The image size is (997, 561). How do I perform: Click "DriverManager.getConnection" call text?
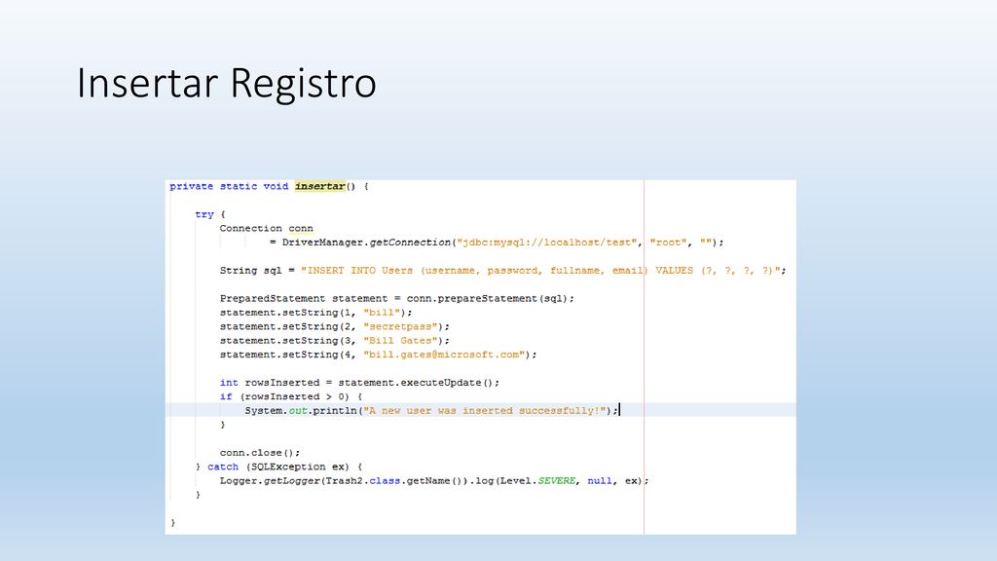(366, 243)
